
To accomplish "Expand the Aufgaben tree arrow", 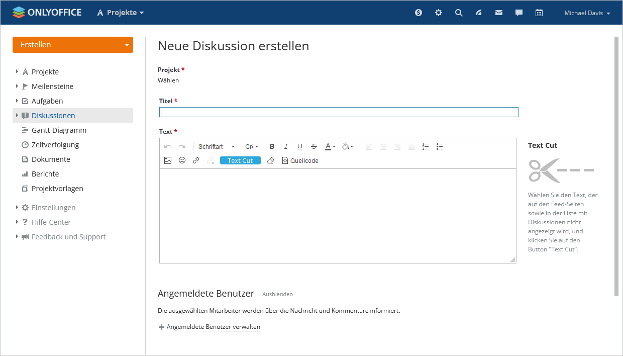I will click(x=17, y=101).
